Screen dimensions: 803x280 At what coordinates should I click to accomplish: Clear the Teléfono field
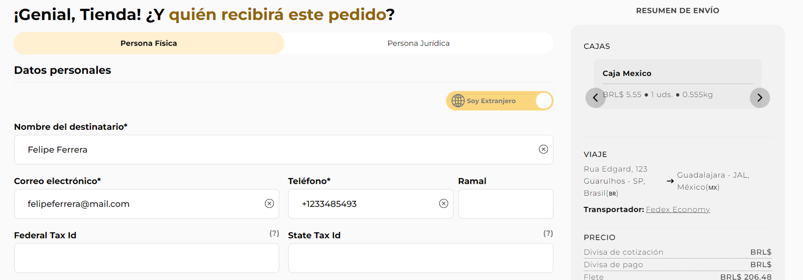444,204
